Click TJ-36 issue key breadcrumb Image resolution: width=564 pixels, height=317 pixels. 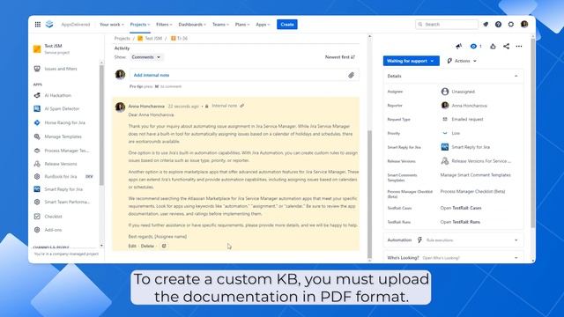(179, 38)
